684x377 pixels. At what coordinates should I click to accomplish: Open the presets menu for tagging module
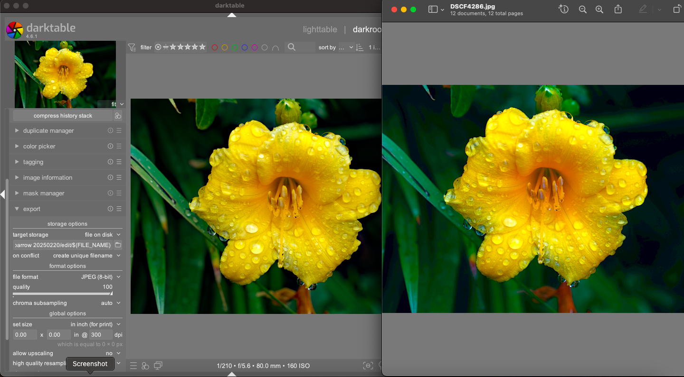[x=119, y=162]
